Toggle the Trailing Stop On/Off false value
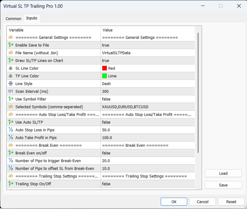 [148, 184]
